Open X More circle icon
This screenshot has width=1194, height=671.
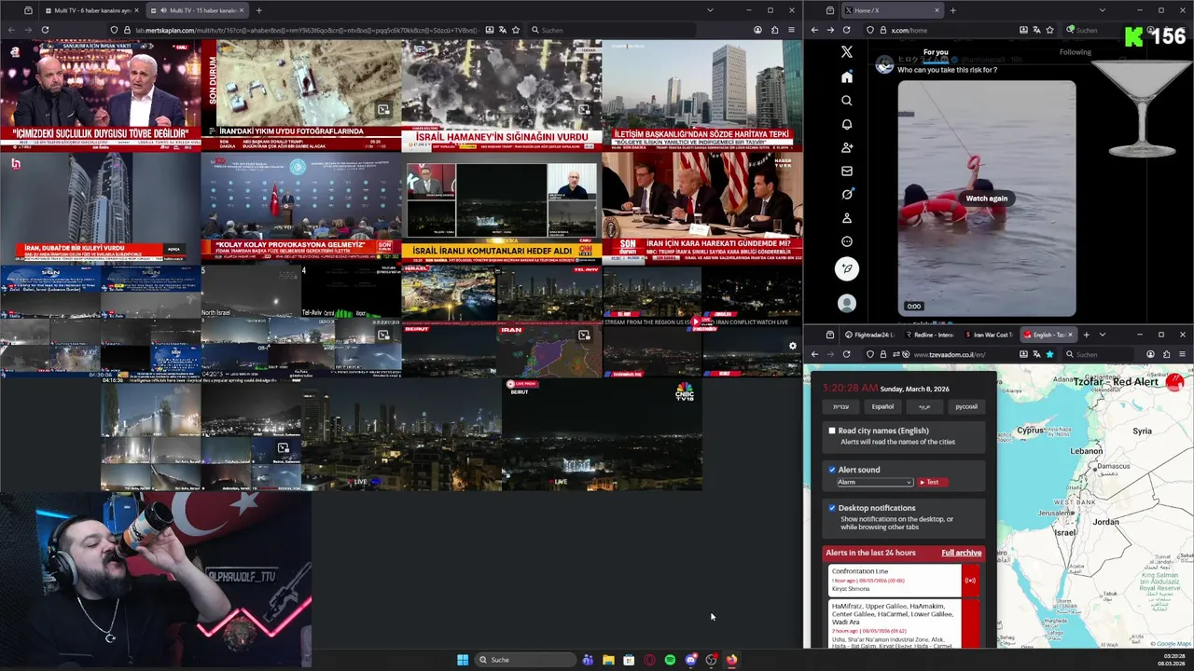(x=846, y=241)
